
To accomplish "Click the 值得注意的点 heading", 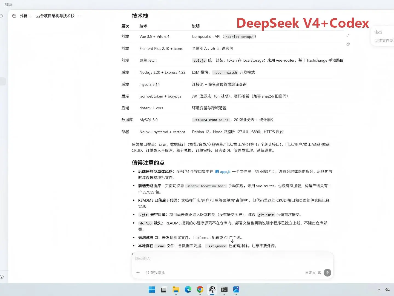I will click(x=148, y=163).
